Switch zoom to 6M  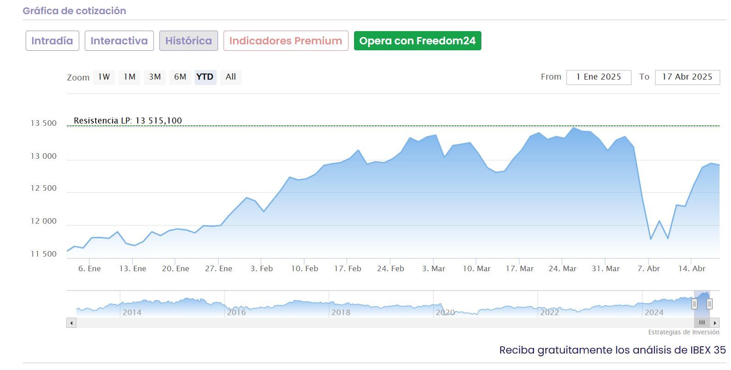[x=180, y=77]
